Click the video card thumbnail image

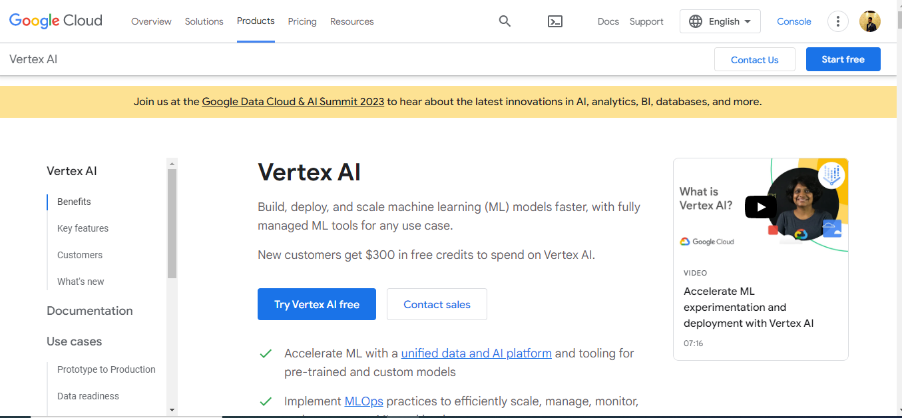click(761, 206)
